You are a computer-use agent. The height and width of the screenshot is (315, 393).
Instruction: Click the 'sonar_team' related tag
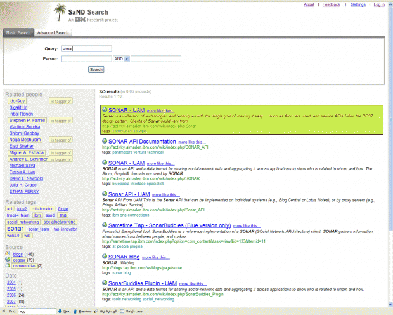pos(39,229)
